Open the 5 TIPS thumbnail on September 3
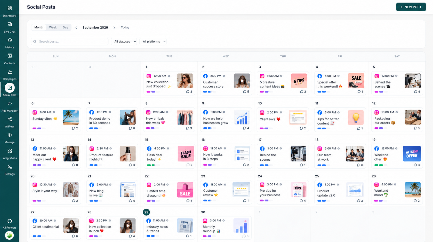The width and height of the screenshot is (433, 242). 299,81
